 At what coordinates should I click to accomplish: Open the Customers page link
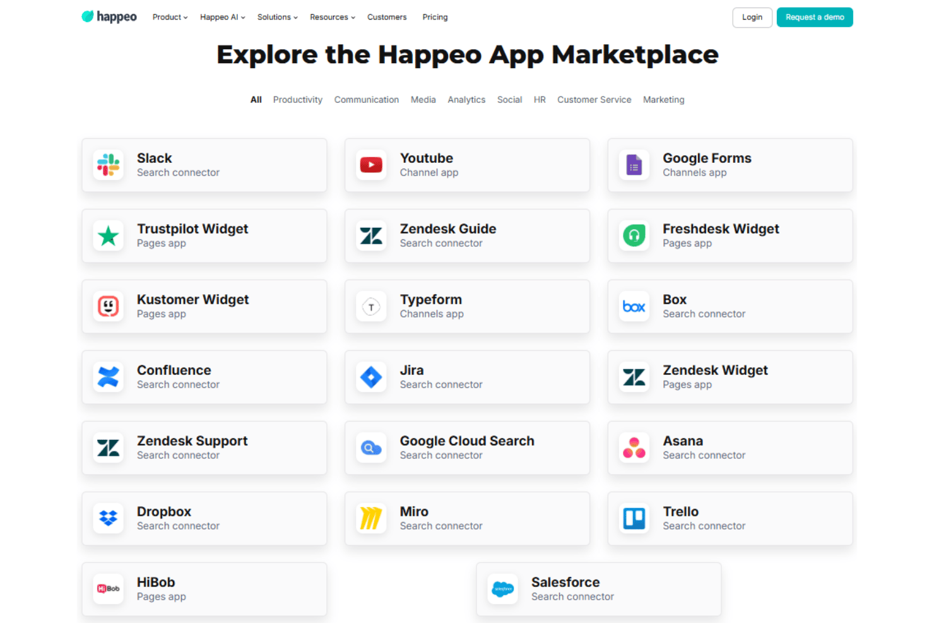coord(387,17)
